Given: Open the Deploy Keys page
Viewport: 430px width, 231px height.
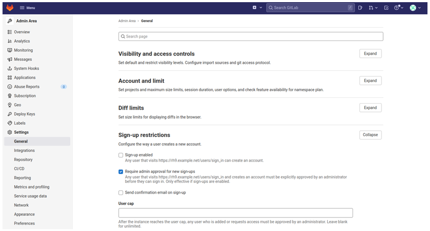Looking at the screenshot, I should (x=25, y=114).
